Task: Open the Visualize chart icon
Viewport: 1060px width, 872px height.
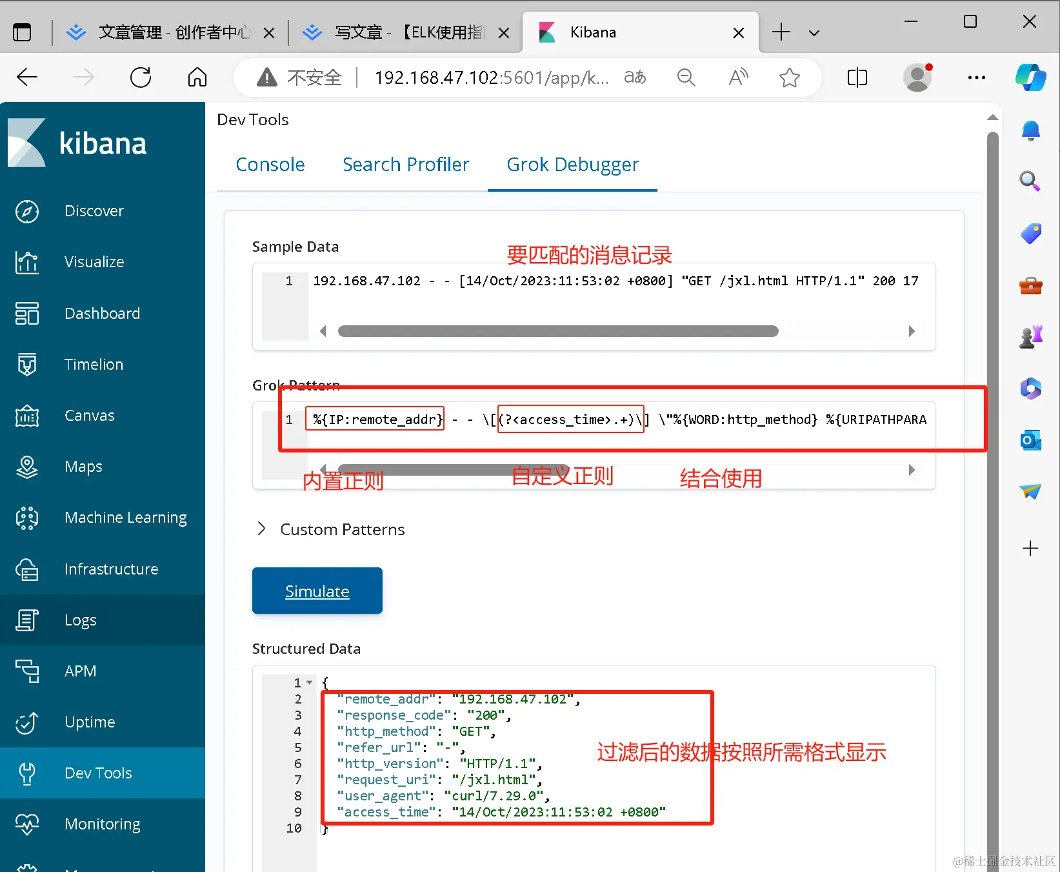Action: (27, 262)
